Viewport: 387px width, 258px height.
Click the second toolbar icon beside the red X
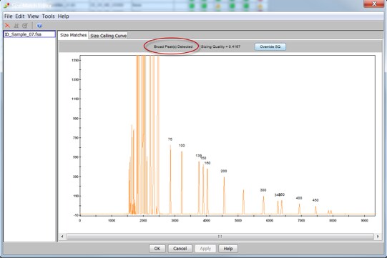[x=16, y=26]
